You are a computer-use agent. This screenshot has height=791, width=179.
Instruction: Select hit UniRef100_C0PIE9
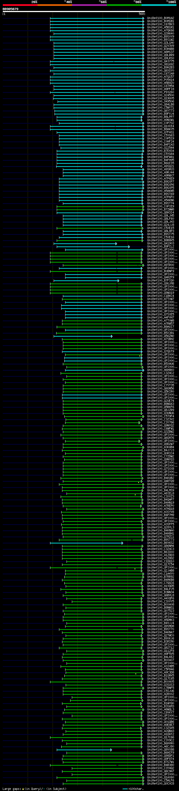161,206
